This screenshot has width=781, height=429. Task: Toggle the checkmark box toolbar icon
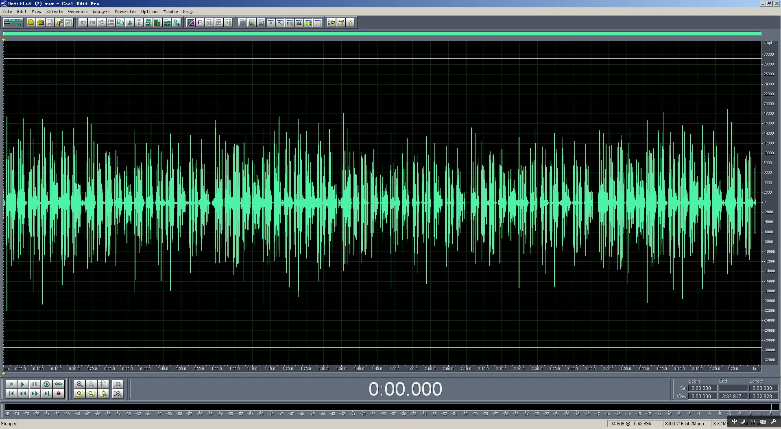click(200, 22)
